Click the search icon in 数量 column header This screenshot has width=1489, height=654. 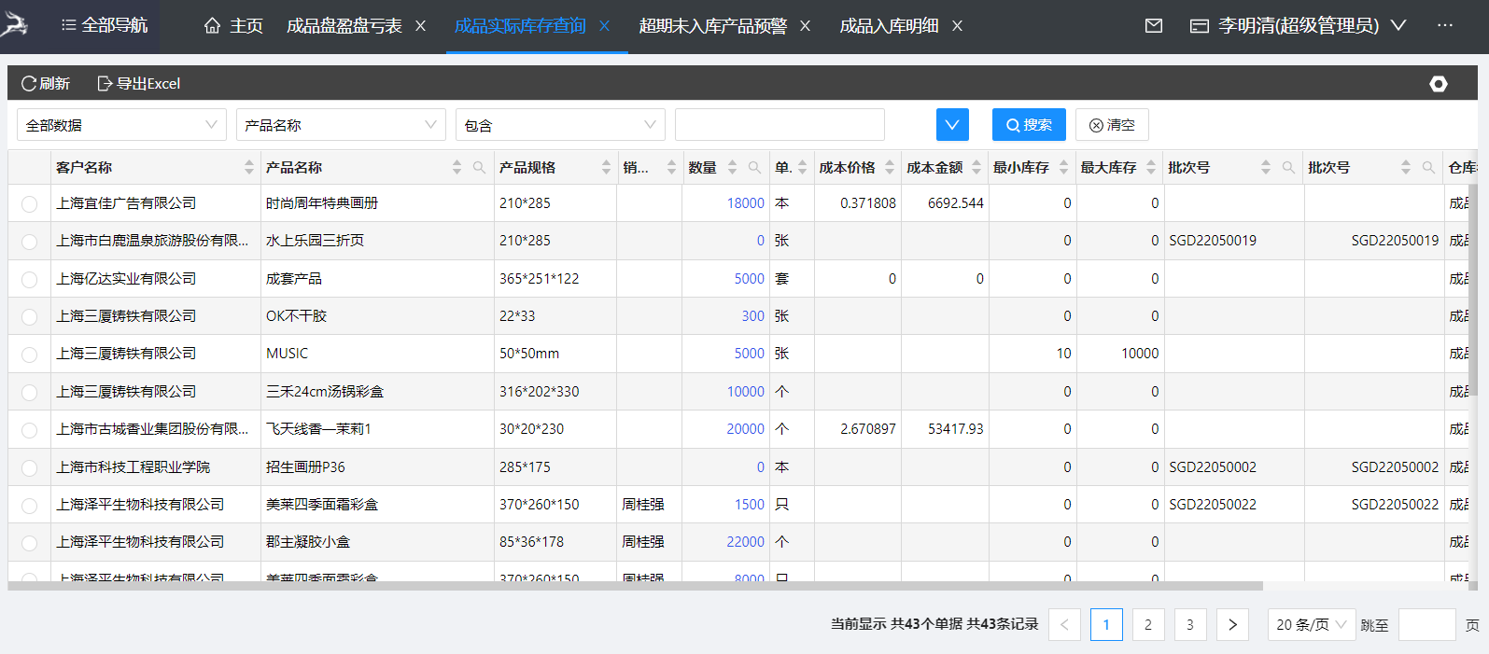tap(754, 168)
